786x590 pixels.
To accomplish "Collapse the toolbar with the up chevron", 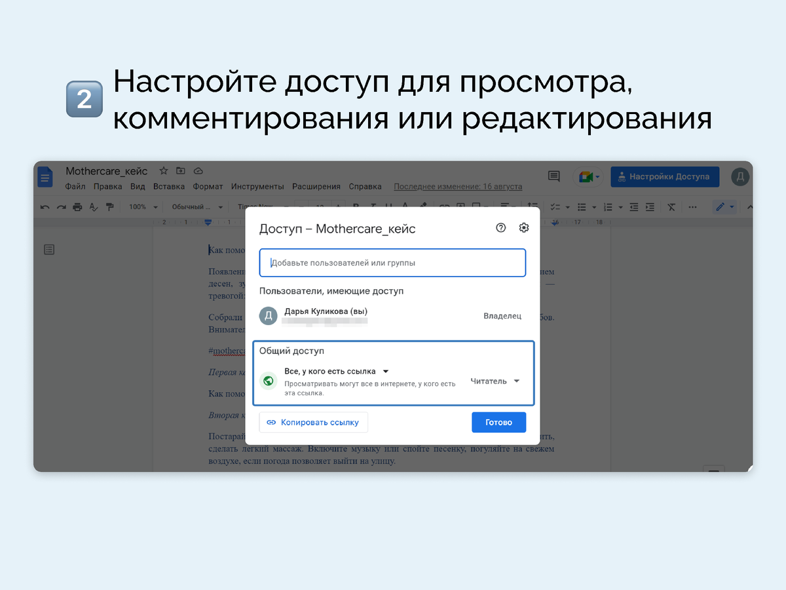I will pyautogui.click(x=749, y=207).
